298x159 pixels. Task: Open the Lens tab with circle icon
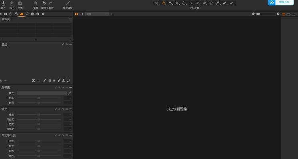(x=11, y=14)
